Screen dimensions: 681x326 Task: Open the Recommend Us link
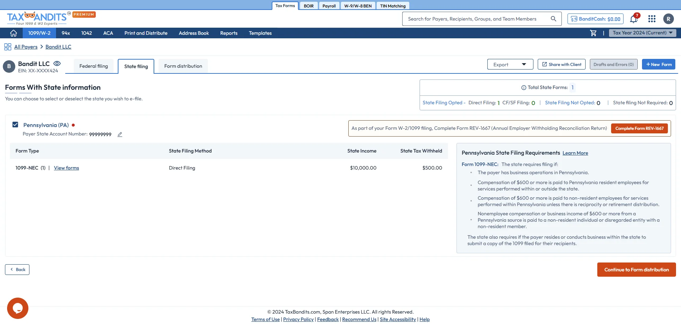coord(359,320)
